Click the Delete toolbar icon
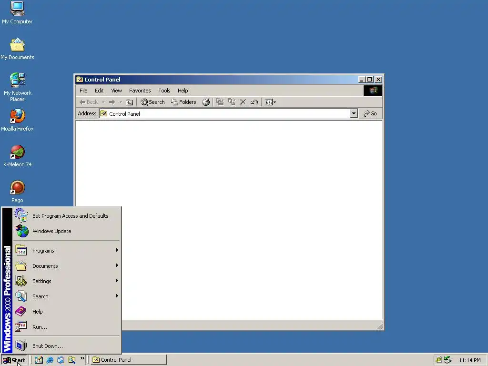 (243, 102)
